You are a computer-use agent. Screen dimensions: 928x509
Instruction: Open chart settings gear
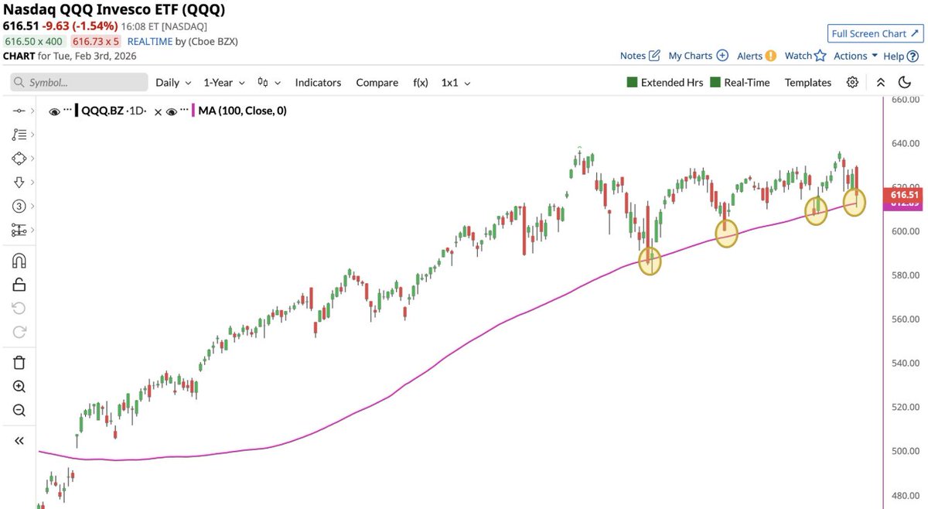tap(852, 82)
